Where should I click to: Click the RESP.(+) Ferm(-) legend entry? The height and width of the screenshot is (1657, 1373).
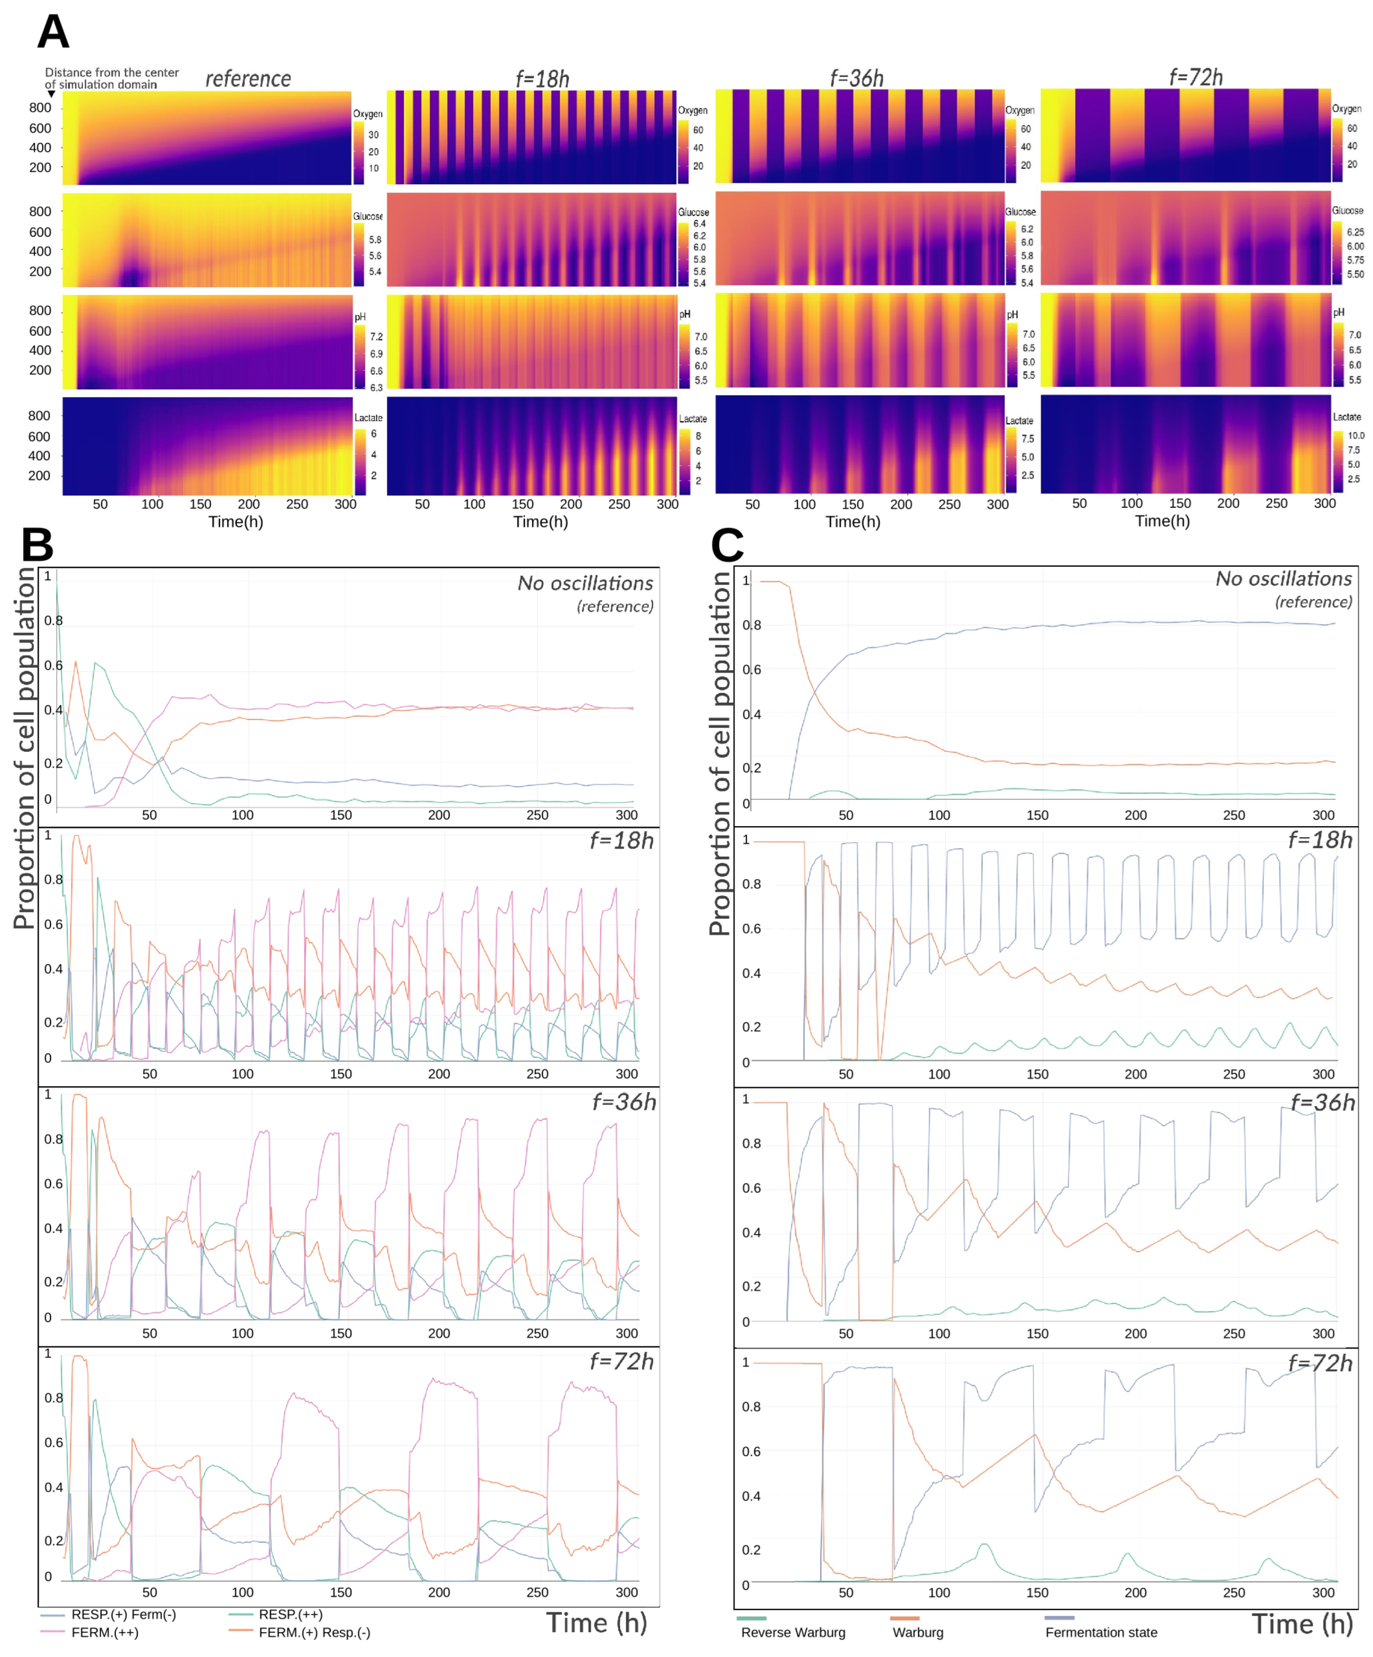tap(123, 1615)
